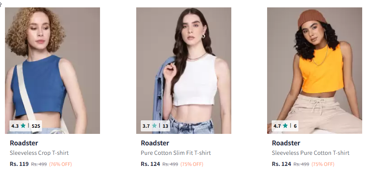Click Roadster brand above Sleeveless Pure Cotton T-shirt
The width and height of the screenshot is (370, 177).
pos(286,143)
